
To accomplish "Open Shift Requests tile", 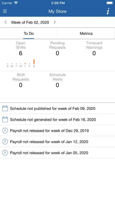I will pyautogui.click(x=21, y=80).
